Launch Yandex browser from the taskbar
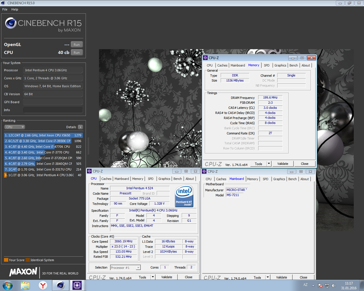Image resolution: width=364 pixels, height=291 pixels. pos(43,285)
